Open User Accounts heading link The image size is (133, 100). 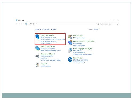[x=78, y=35]
